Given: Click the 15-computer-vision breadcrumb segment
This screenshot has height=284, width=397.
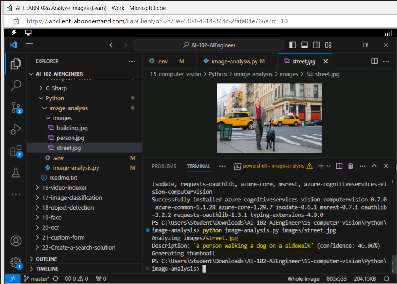Looking at the screenshot, I should coord(176,74).
